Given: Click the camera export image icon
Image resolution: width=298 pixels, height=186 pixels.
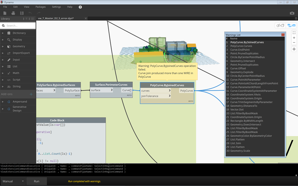Looking at the screenshot, I should [x=292, y=13].
